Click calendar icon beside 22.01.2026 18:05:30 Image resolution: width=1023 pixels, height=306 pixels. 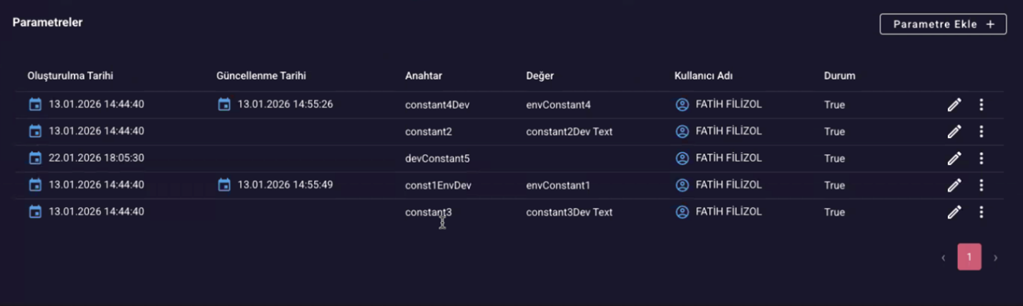[x=35, y=158]
